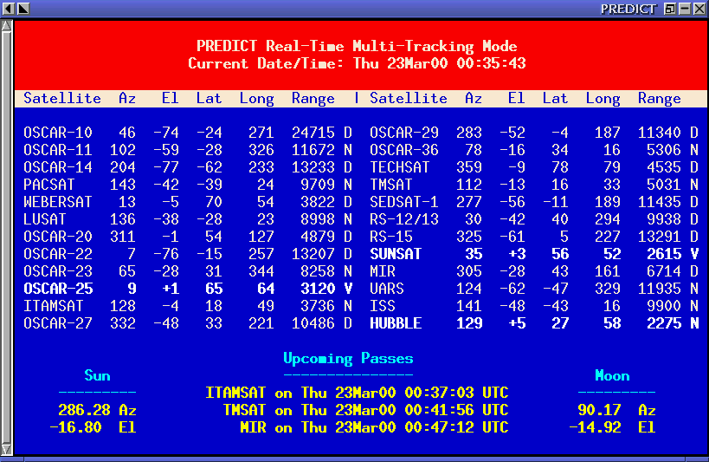Click the Upcoming Passes heading
The width and height of the screenshot is (709, 462).
click(348, 358)
